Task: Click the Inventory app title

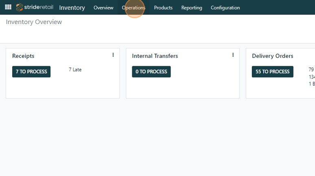Action: (72, 8)
